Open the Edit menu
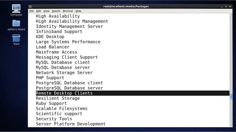236x132 pixels. (38, 11)
